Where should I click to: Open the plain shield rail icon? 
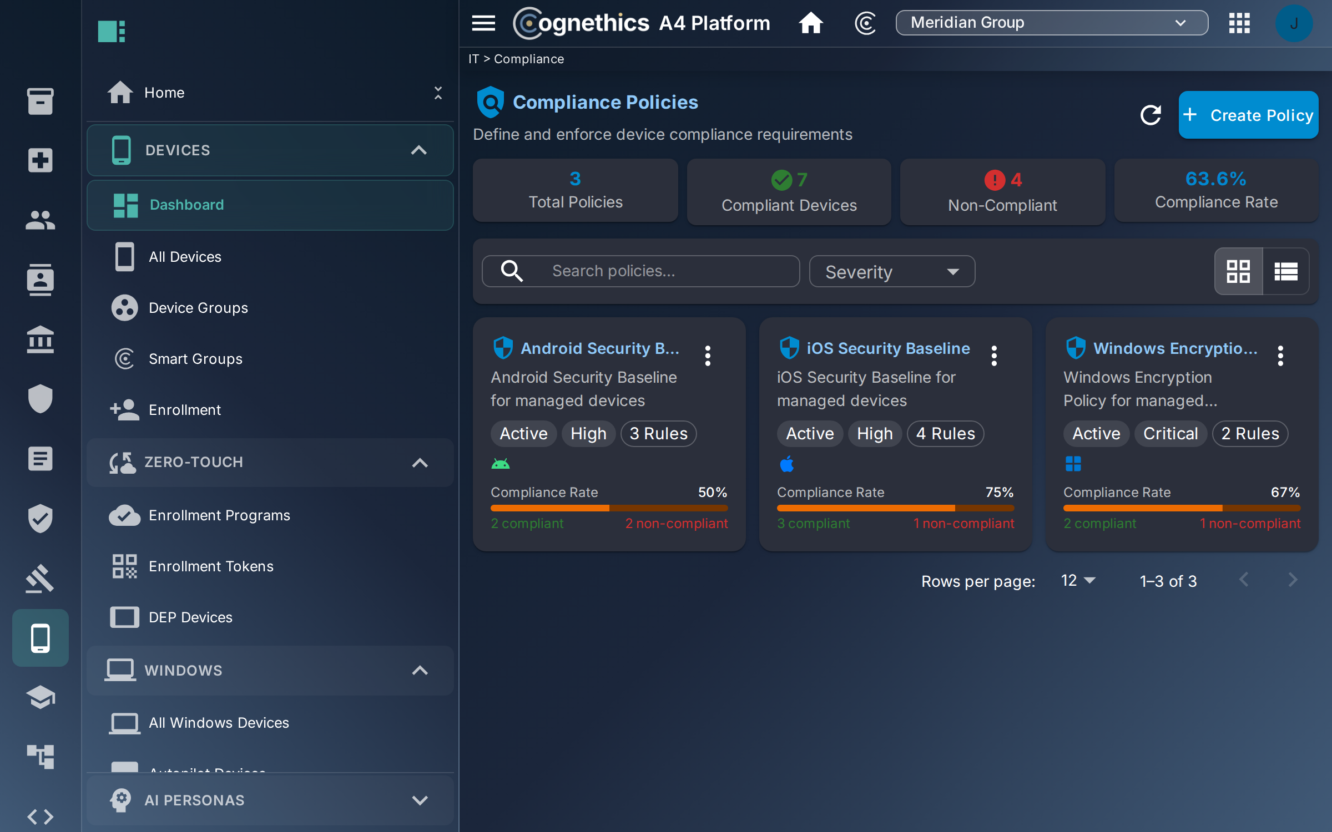pyautogui.click(x=41, y=399)
